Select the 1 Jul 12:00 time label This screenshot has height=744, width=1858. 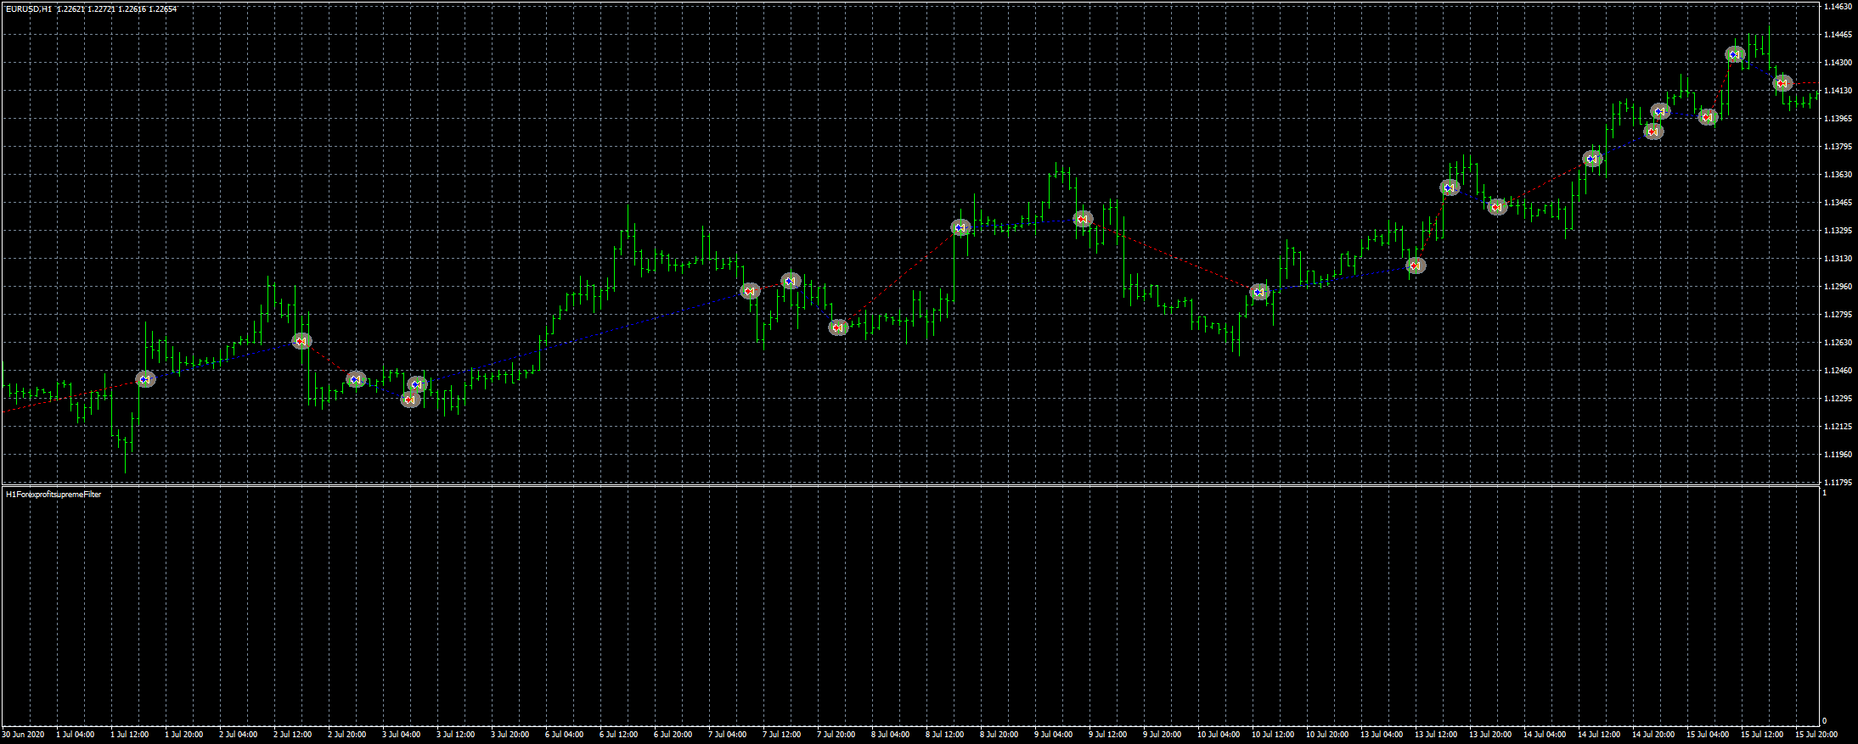[x=130, y=735]
